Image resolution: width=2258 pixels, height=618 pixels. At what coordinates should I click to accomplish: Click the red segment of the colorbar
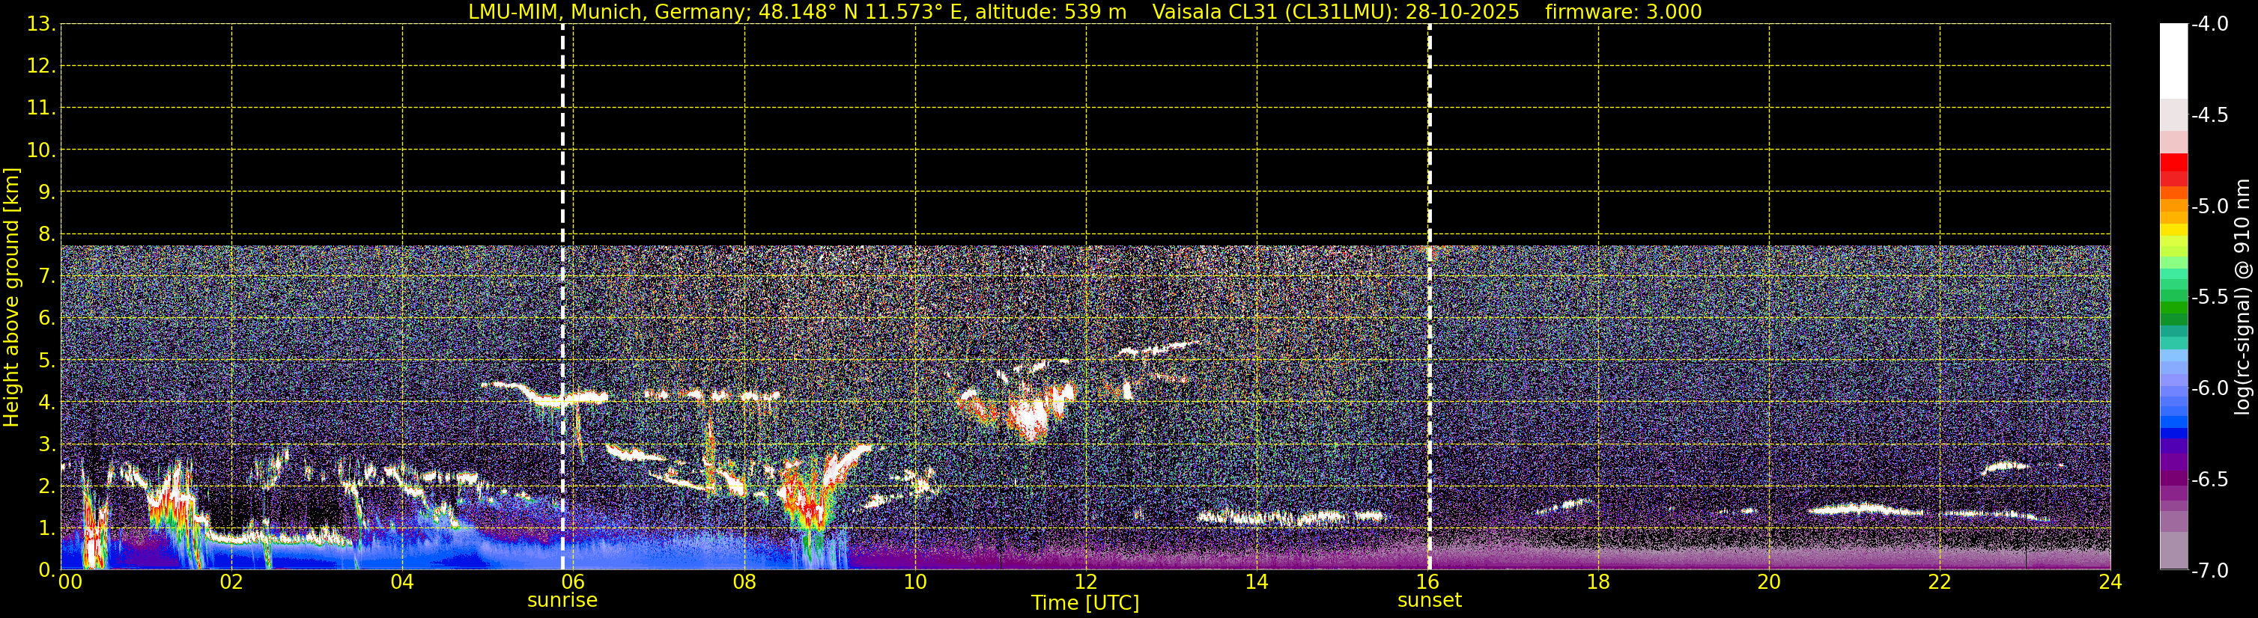(x=2174, y=163)
